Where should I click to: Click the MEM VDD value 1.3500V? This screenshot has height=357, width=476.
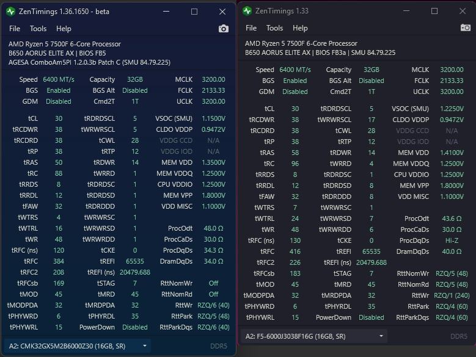tap(213, 162)
